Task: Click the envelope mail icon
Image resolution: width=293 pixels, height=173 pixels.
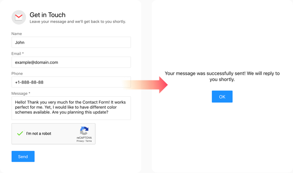Action: click(19, 17)
